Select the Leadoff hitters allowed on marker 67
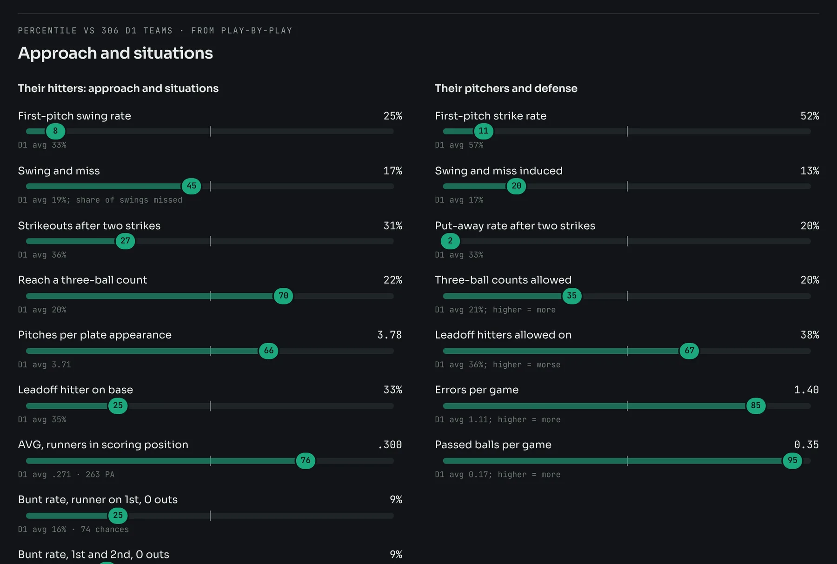The image size is (837, 564). (690, 351)
